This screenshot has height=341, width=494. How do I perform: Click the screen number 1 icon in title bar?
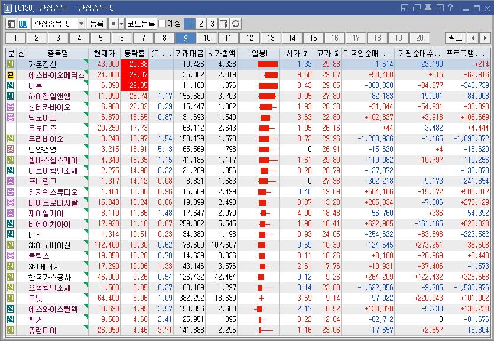pos(7,8)
